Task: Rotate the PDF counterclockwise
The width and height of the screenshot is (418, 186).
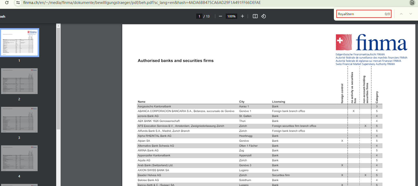Action: click(264, 16)
